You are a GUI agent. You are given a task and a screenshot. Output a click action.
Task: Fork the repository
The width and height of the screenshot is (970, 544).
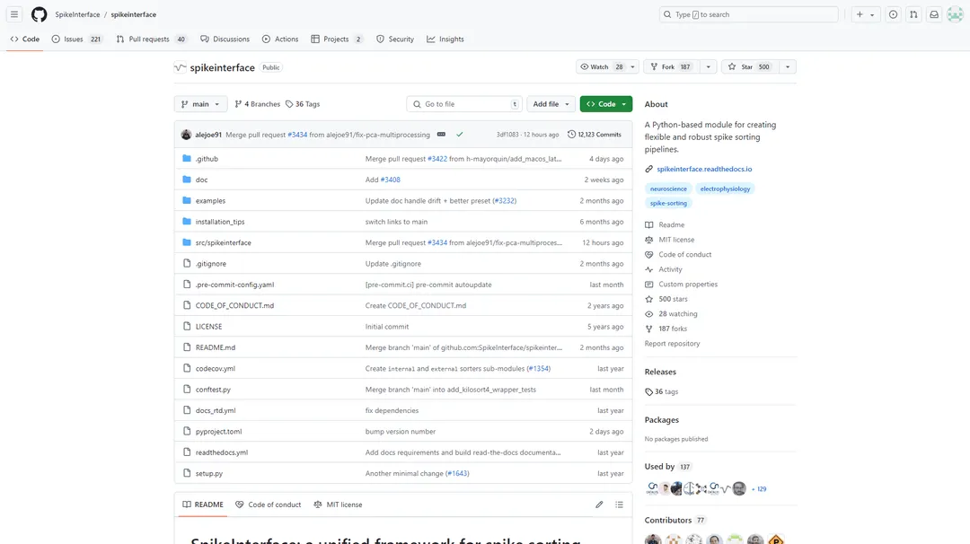672,66
